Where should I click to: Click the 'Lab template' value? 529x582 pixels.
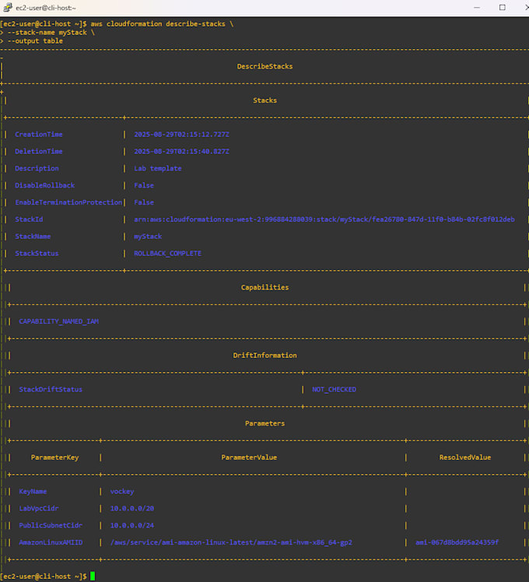coord(158,169)
